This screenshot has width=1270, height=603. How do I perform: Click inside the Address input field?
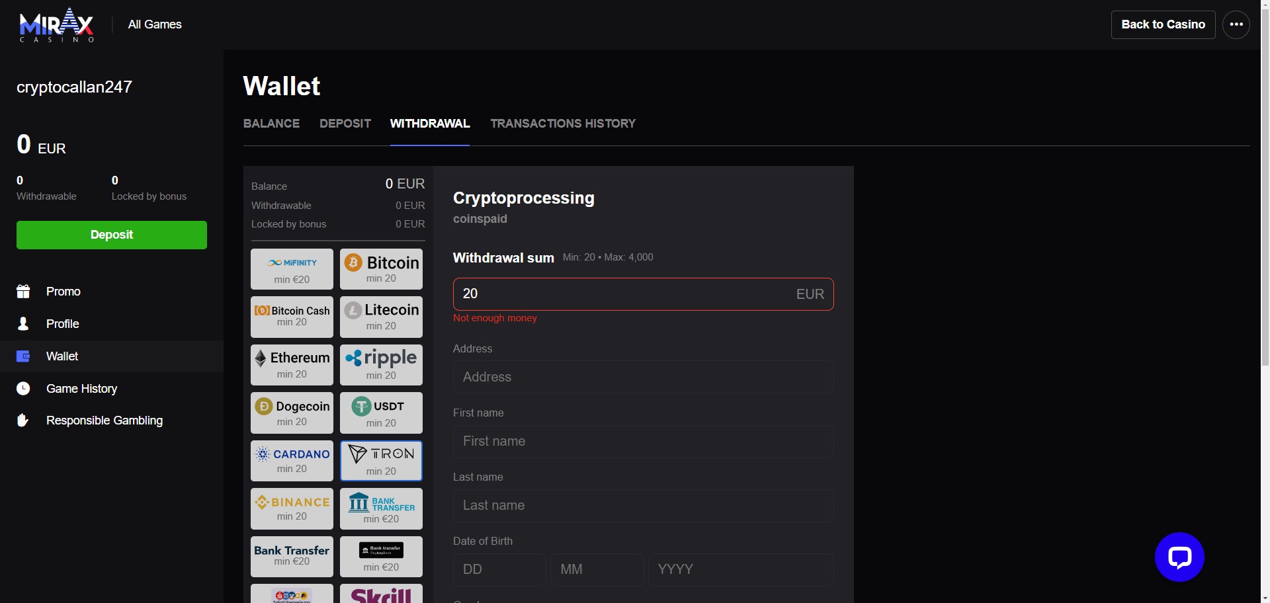642,377
